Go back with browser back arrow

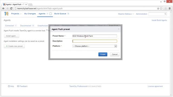point(4,8)
